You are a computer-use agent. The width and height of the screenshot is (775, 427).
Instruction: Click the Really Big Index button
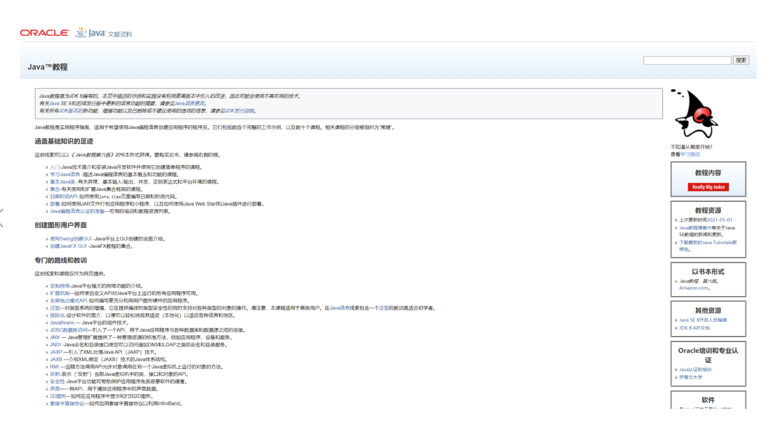click(708, 187)
